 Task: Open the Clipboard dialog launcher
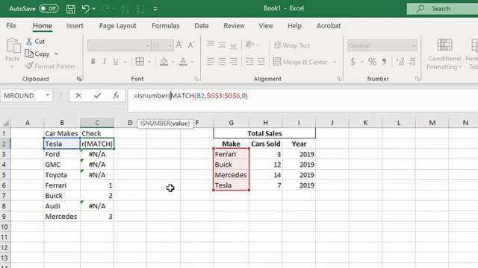tap(79, 79)
